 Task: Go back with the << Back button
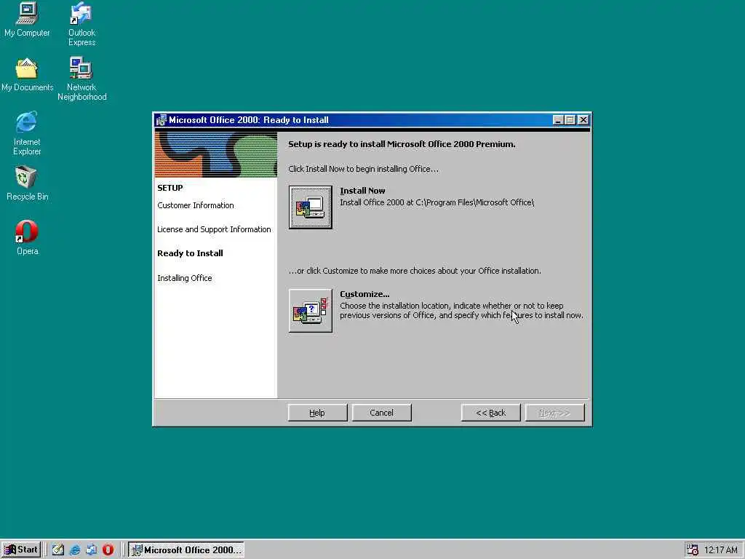pyautogui.click(x=491, y=413)
